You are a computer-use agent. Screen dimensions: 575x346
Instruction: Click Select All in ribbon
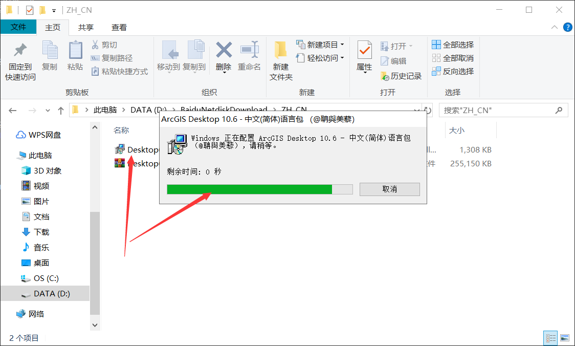pyautogui.click(x=453, y=45)
